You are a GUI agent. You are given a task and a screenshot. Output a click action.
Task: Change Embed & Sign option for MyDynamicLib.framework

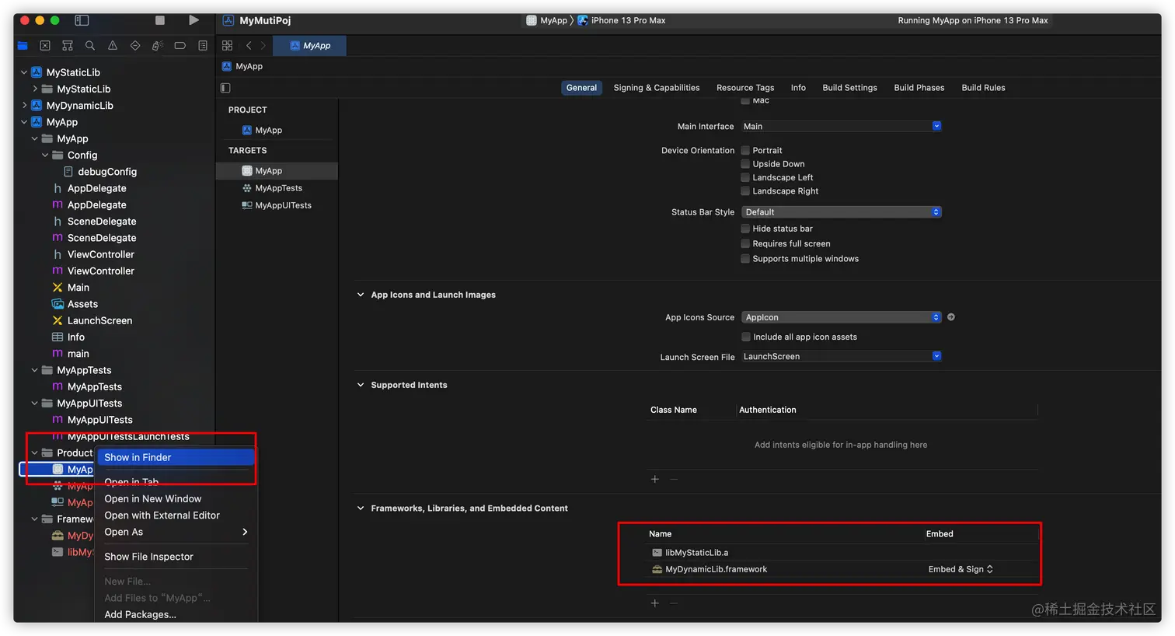pos(961,569)
